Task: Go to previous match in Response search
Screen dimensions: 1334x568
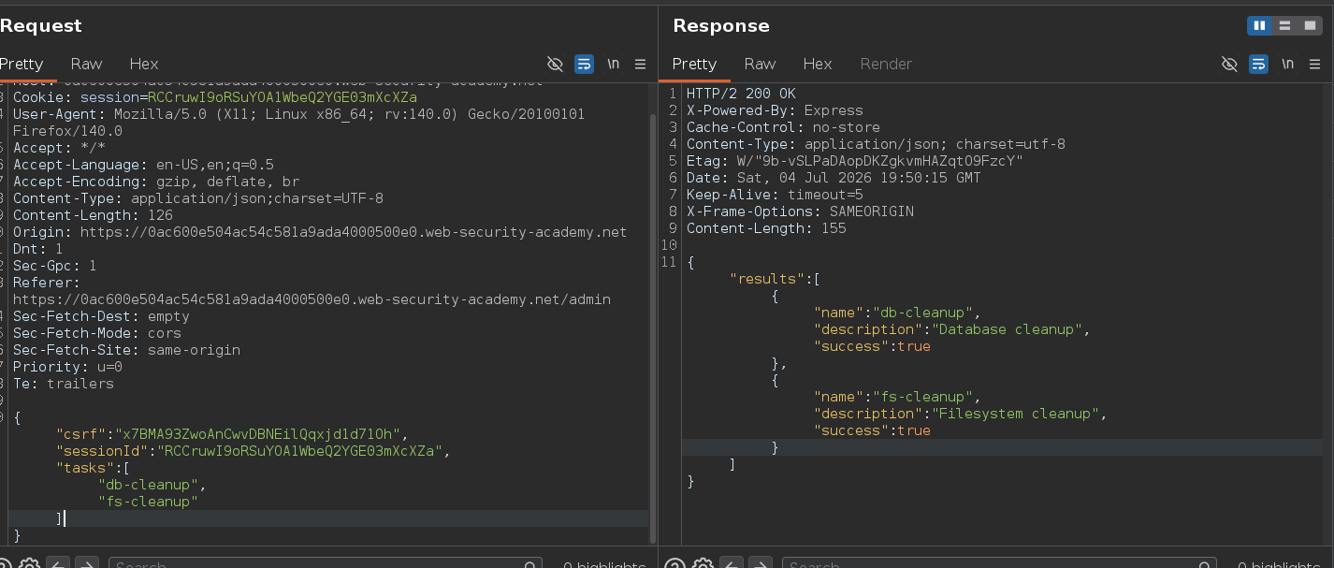Action: (732, 564)
